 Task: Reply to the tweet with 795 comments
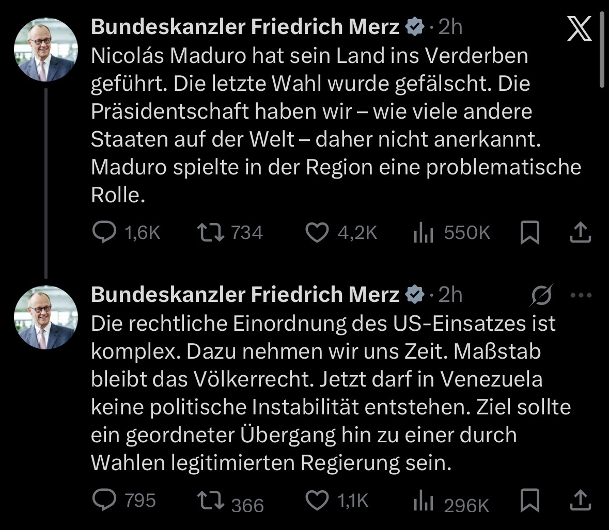[104, 500]
